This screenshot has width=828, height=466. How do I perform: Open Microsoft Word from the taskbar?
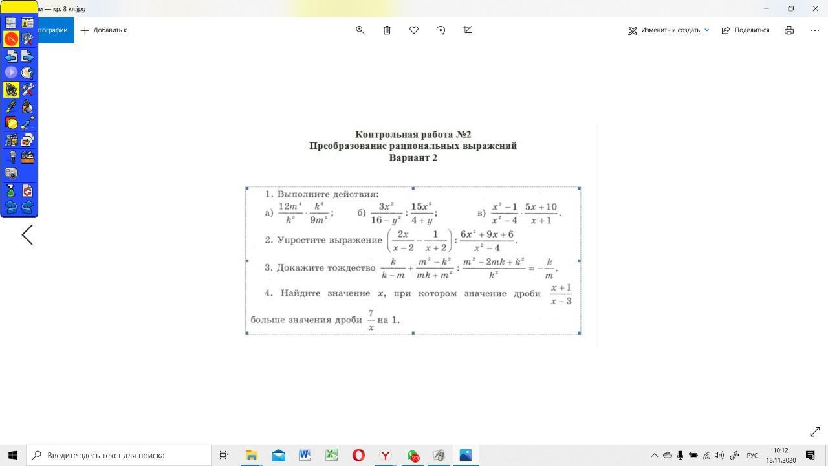click(305, 455)
